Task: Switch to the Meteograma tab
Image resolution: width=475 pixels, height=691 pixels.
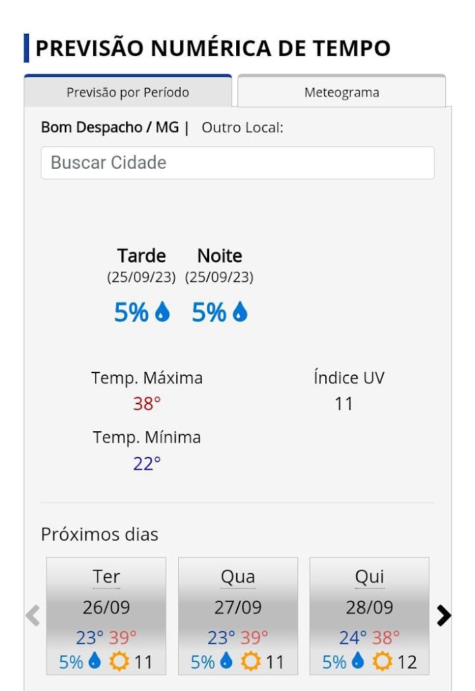Action: coord(341,92)
